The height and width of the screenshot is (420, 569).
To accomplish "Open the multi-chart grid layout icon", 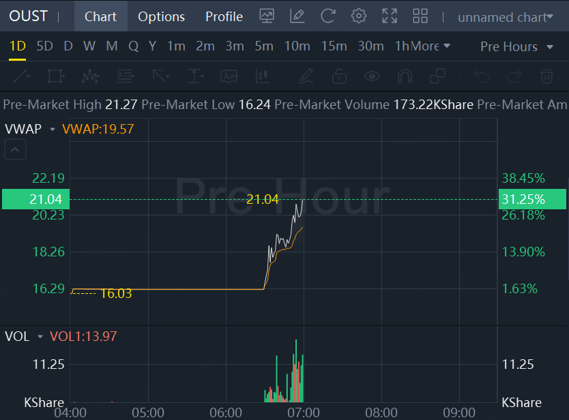I will pos(420,16).
